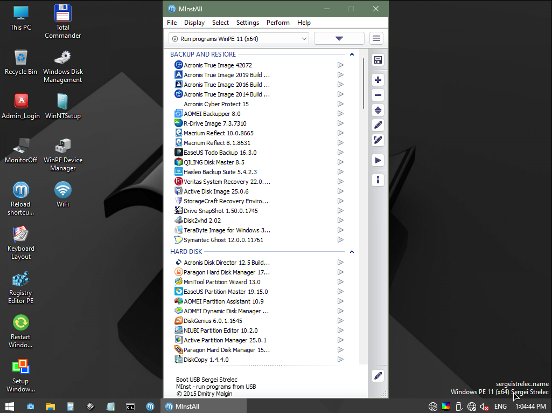Screen dimensions: 552x413
Task: Open the Perform menu
Action: point(278,23)
